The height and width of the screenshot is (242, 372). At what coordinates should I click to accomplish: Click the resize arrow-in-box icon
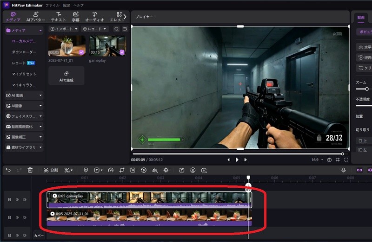(x=133, y=170)
